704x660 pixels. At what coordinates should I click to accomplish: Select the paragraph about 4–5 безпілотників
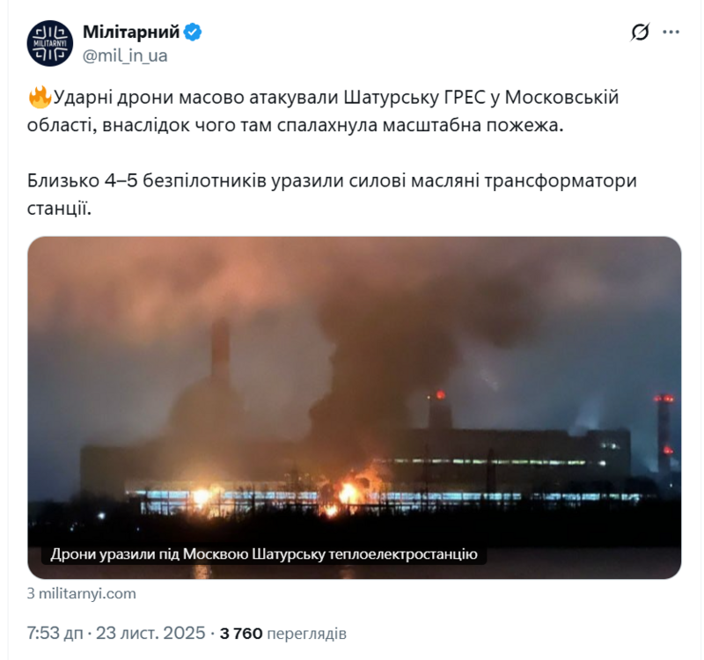pos(332,194)
